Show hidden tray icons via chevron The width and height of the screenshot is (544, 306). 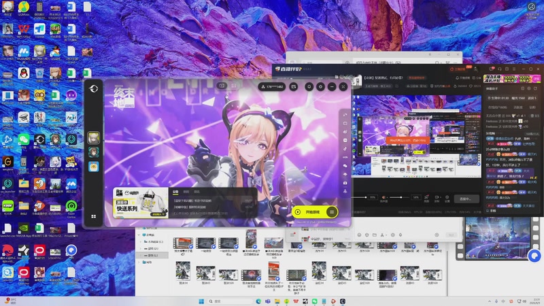click(x=489, y=301)
